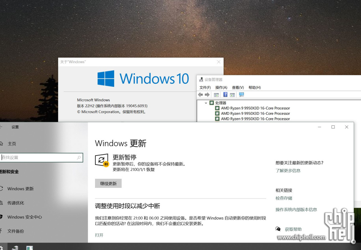Select Windows 安全中心 in Settings sidebar

click(25, 217)
